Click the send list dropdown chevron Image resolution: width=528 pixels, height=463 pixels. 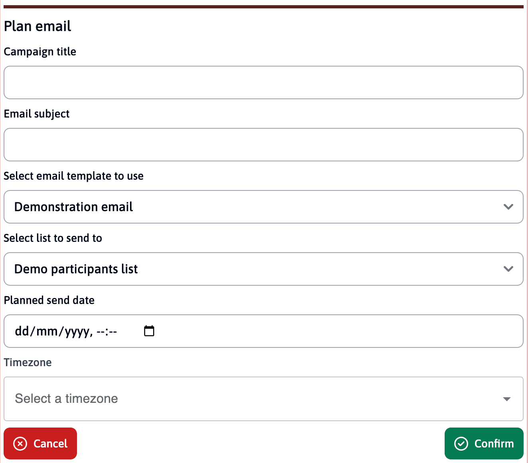point(508,269)
